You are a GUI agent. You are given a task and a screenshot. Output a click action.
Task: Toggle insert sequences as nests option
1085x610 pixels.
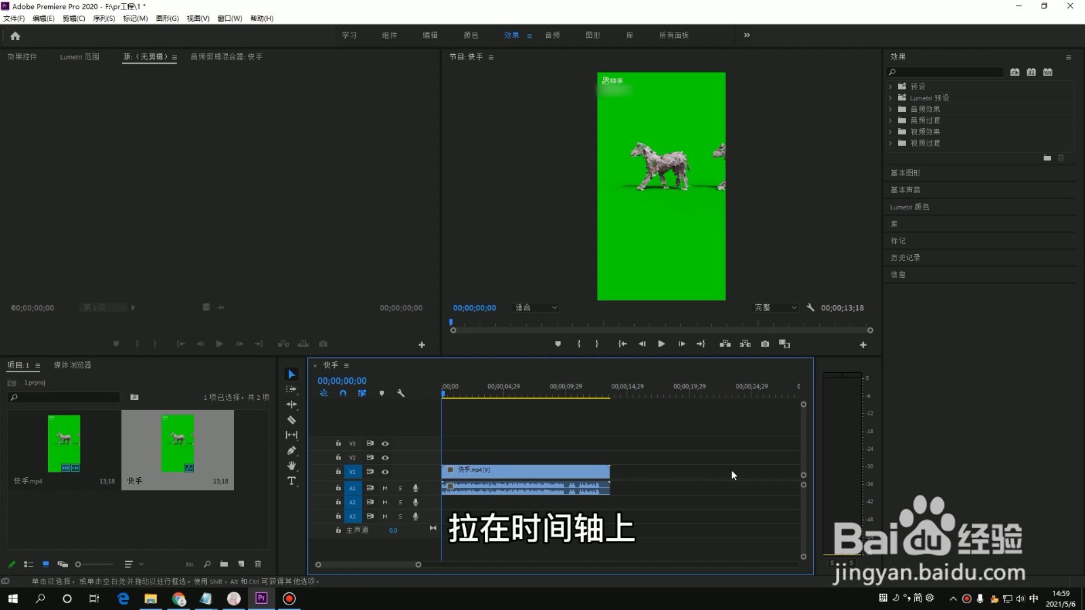(x=324, y=393)
